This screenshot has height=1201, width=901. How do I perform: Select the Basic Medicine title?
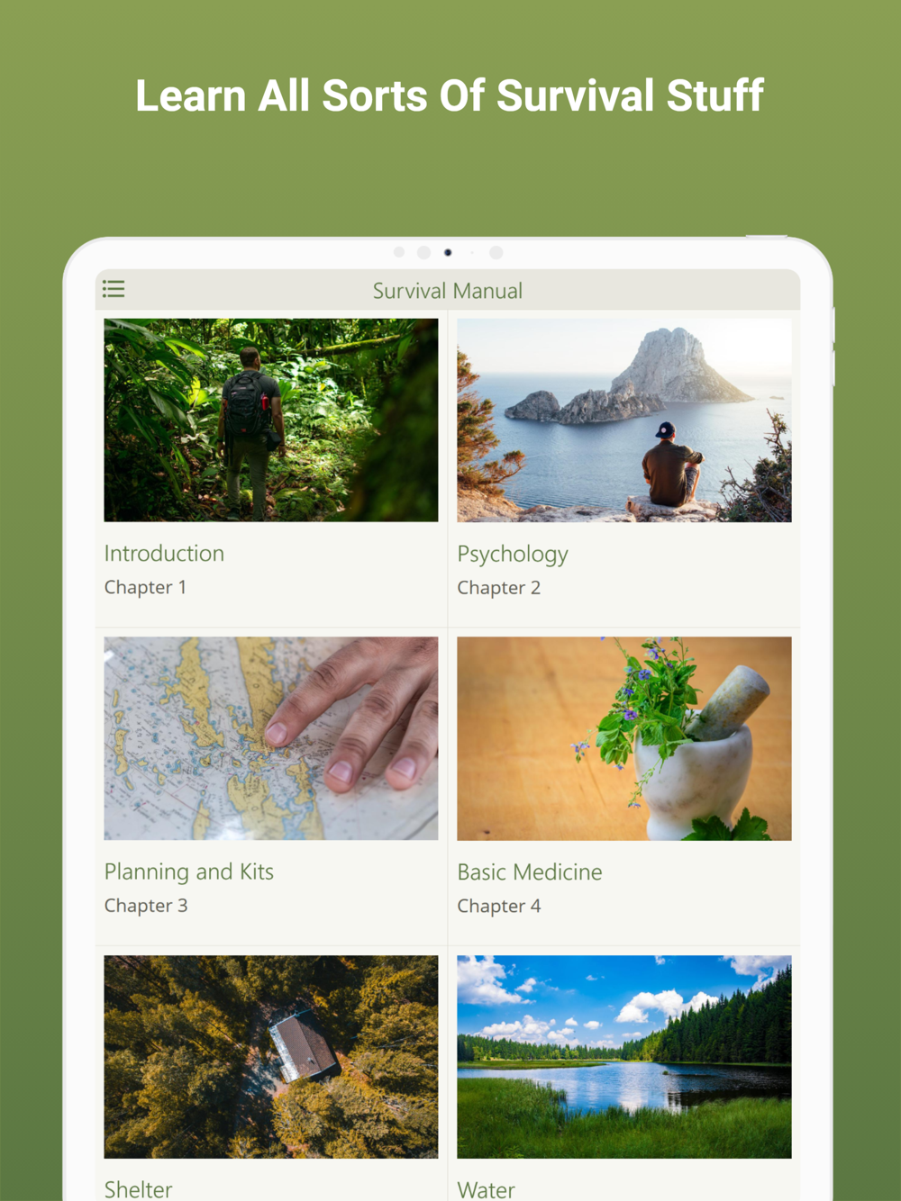click(530, 872)
